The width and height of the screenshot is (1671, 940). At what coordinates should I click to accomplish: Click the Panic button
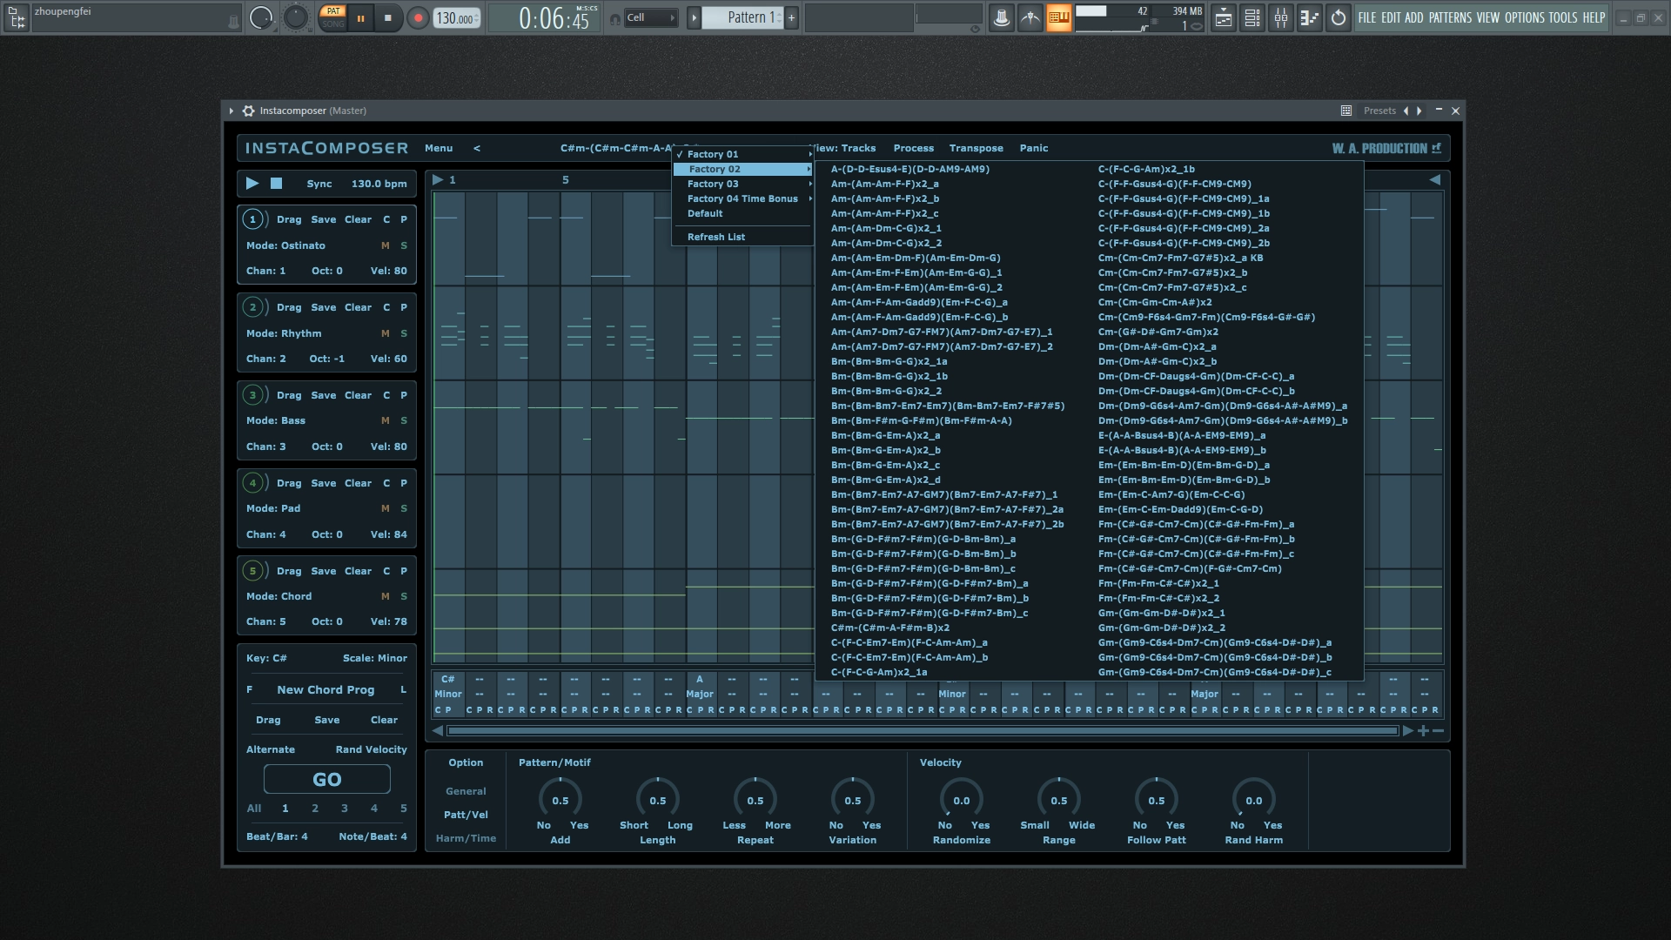click(1034, 148)
